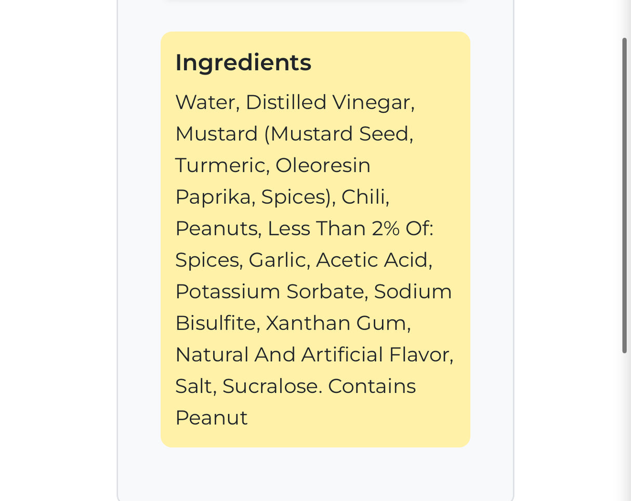The image size is (631, 501).
Task: Click the Less Than 2% Of text
Action: [x=350, y=229]
